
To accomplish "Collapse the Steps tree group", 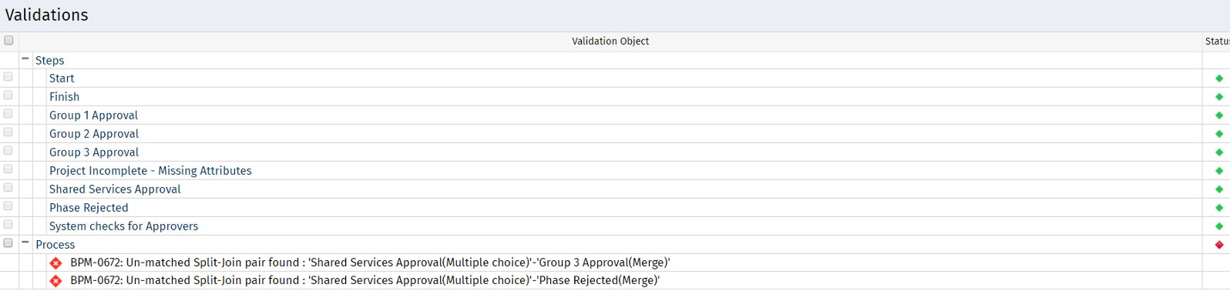I will click(x=25, y=59).
